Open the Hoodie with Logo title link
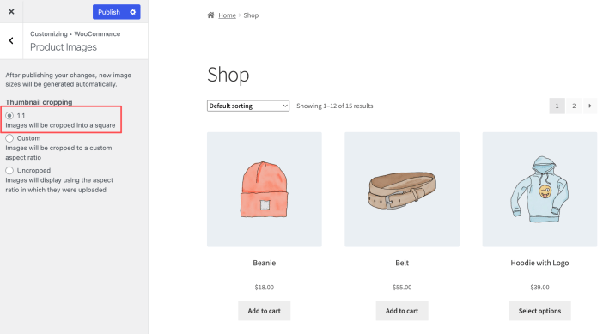The height and width of the screenshot is (334, 603). [x=539, y=263]
